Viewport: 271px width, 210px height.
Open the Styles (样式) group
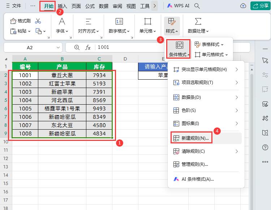(172, 26)
